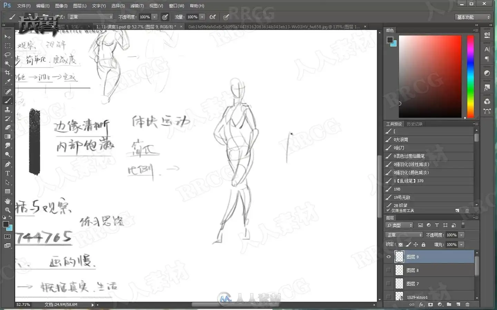Create a new layer group folder
The image size is (497, 310).
449,304
